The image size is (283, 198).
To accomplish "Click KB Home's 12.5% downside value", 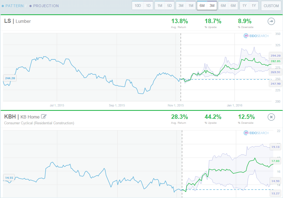I will pos(246,117).
